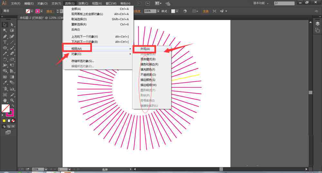322x173 pixels.
Task: Select the Ellipse shape tool
Action: coord(5,48)
